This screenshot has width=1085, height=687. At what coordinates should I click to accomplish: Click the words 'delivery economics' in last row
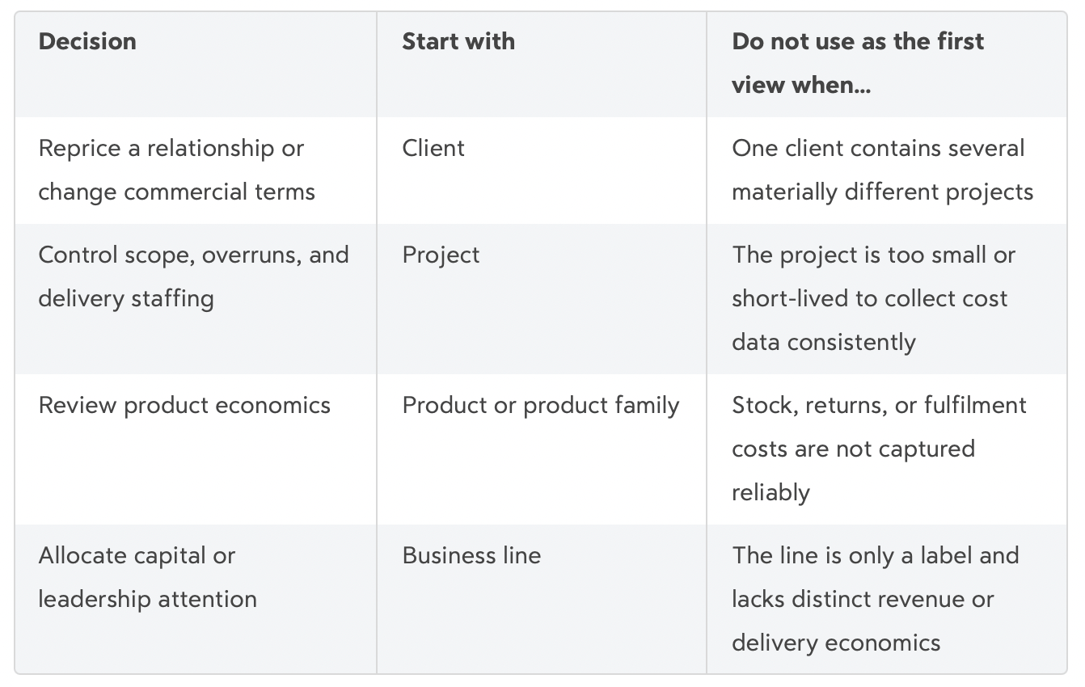point(836,643)
